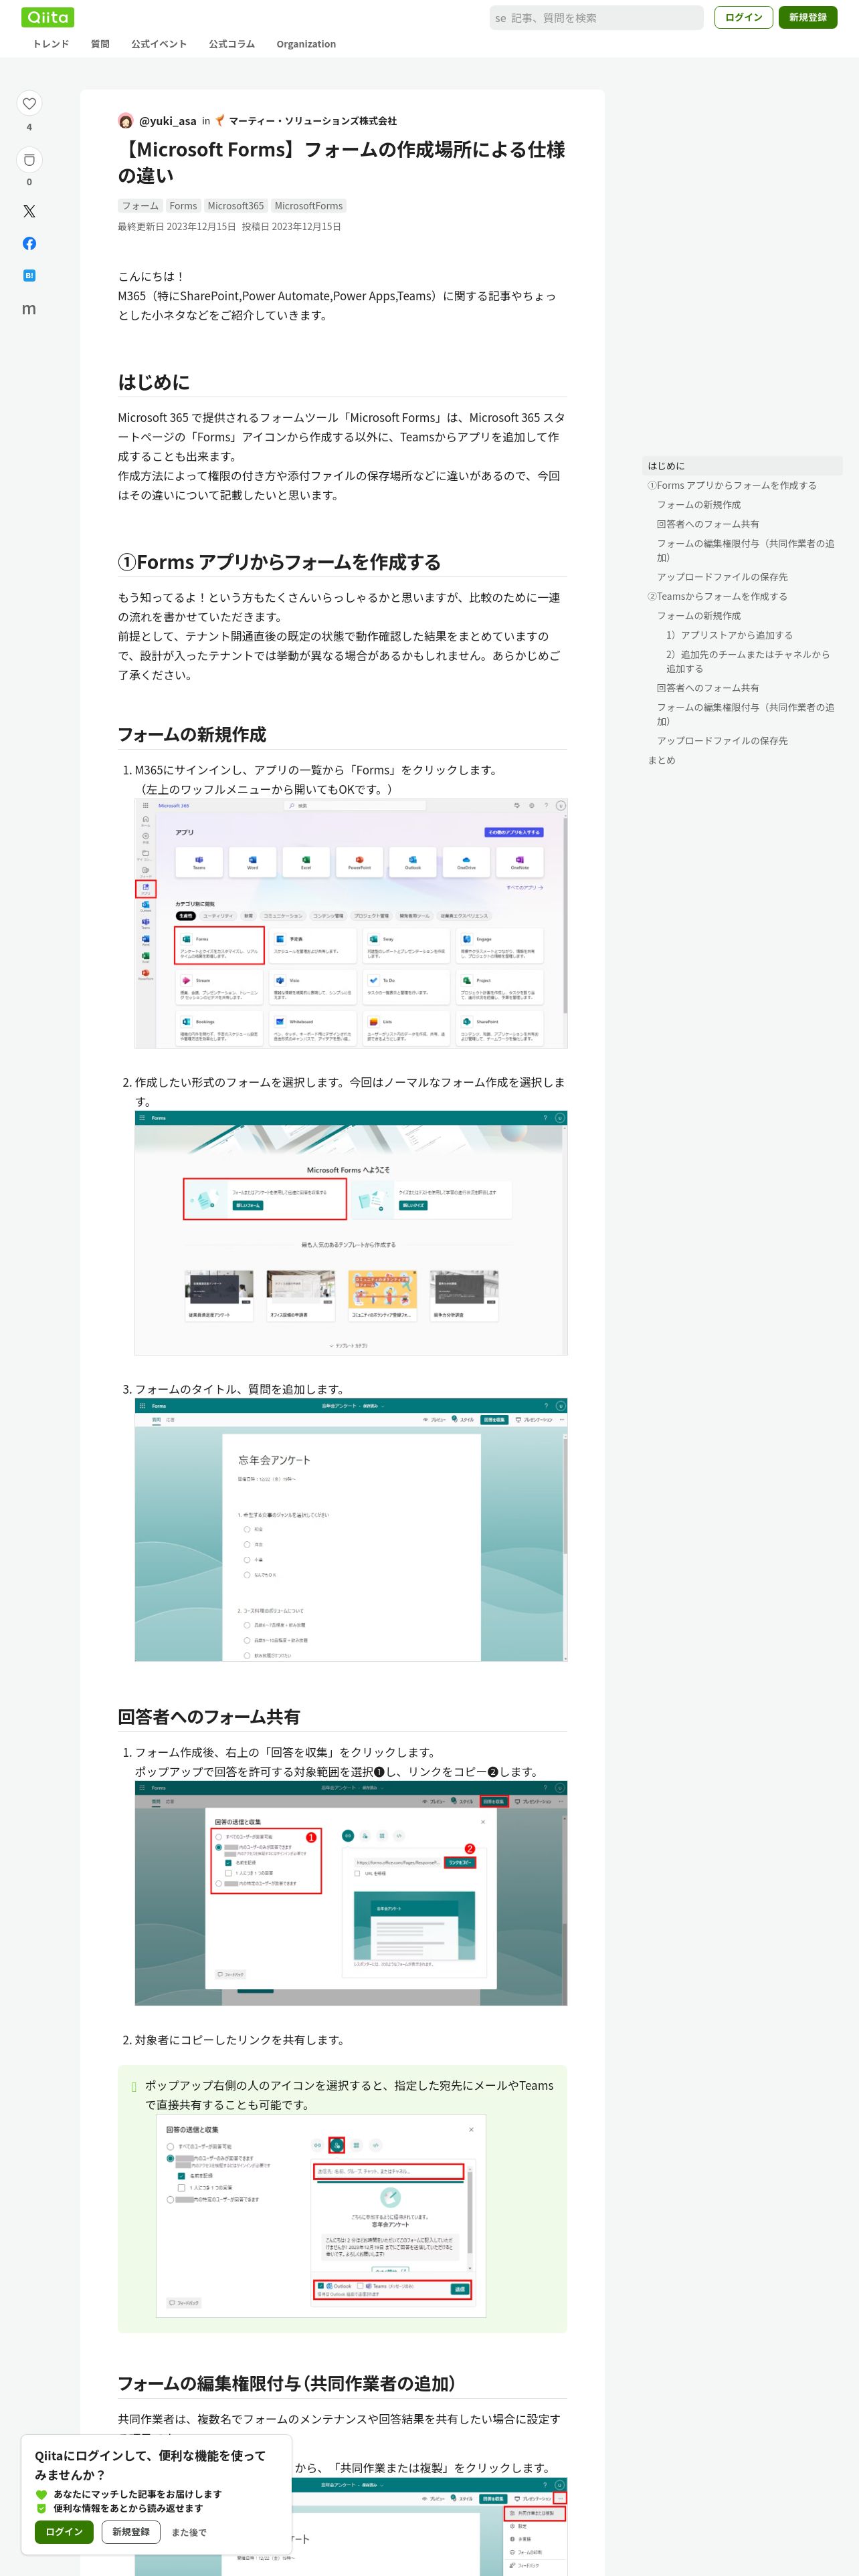Click the はじめに heading

pos(154,382)
